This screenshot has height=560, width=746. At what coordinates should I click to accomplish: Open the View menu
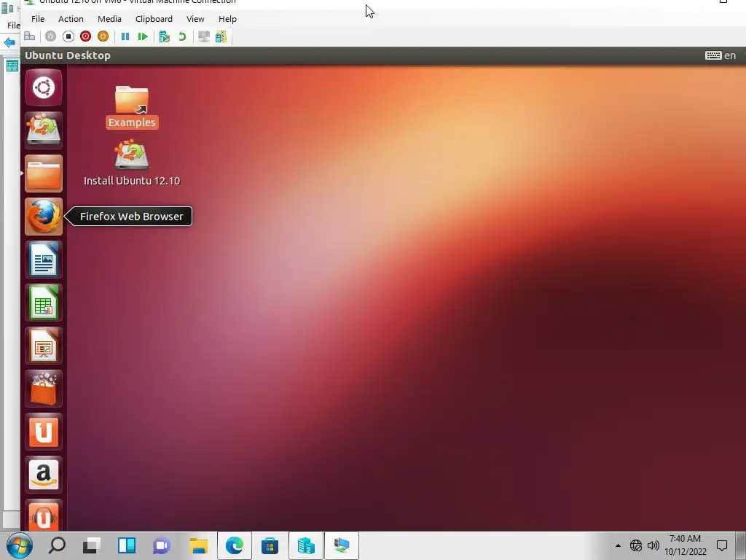(x=195, y=19)
